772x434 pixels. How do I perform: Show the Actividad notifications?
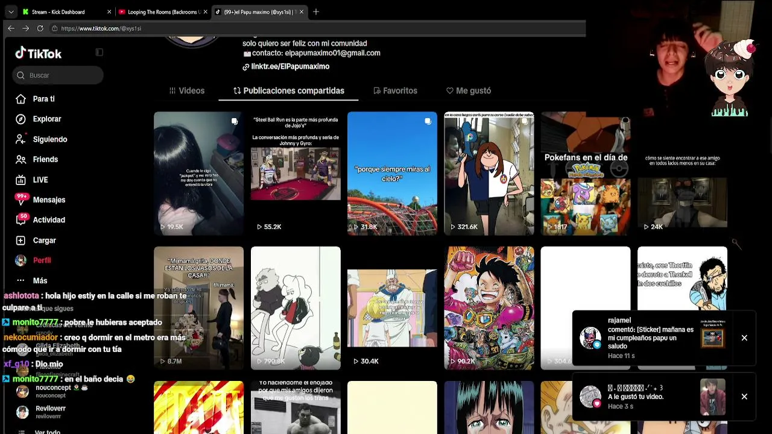click(x=49, y=220)
